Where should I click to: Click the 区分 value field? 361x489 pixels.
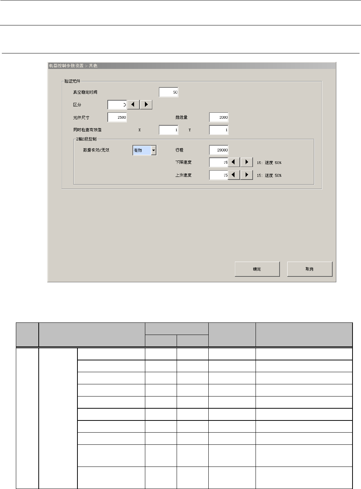click(x=117, y=105)
